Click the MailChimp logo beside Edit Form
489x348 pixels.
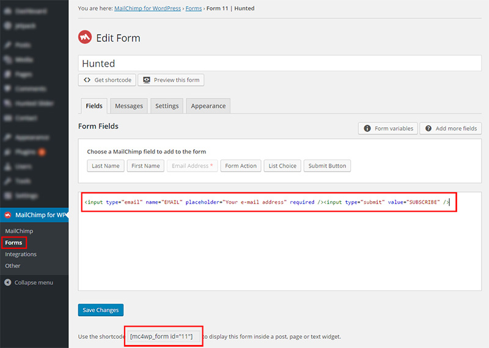85,37
